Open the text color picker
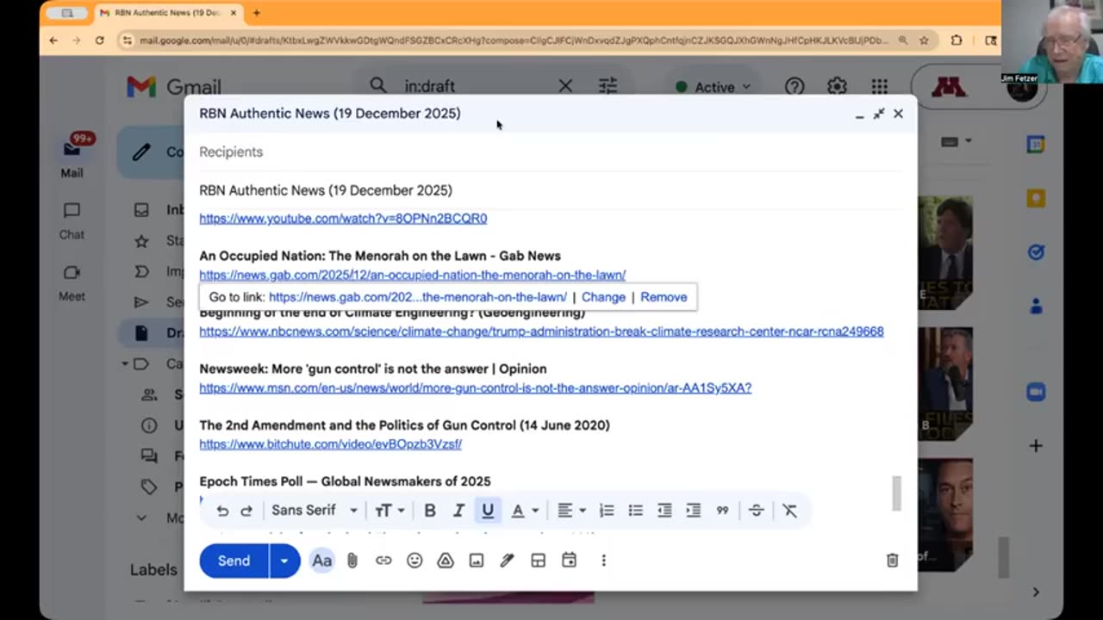Screen dimensions: 1103x620 [x=525, y=511]
